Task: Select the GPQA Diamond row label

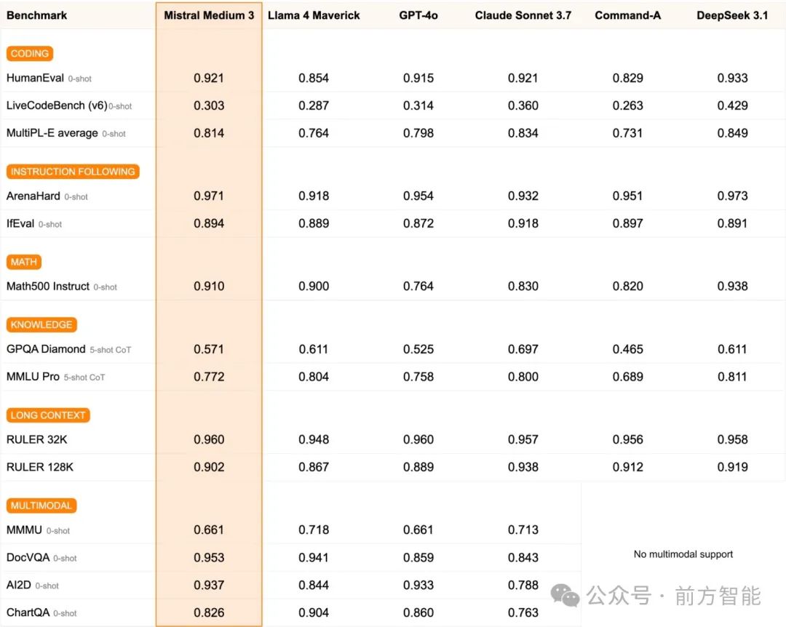Action: click(46, 349)
